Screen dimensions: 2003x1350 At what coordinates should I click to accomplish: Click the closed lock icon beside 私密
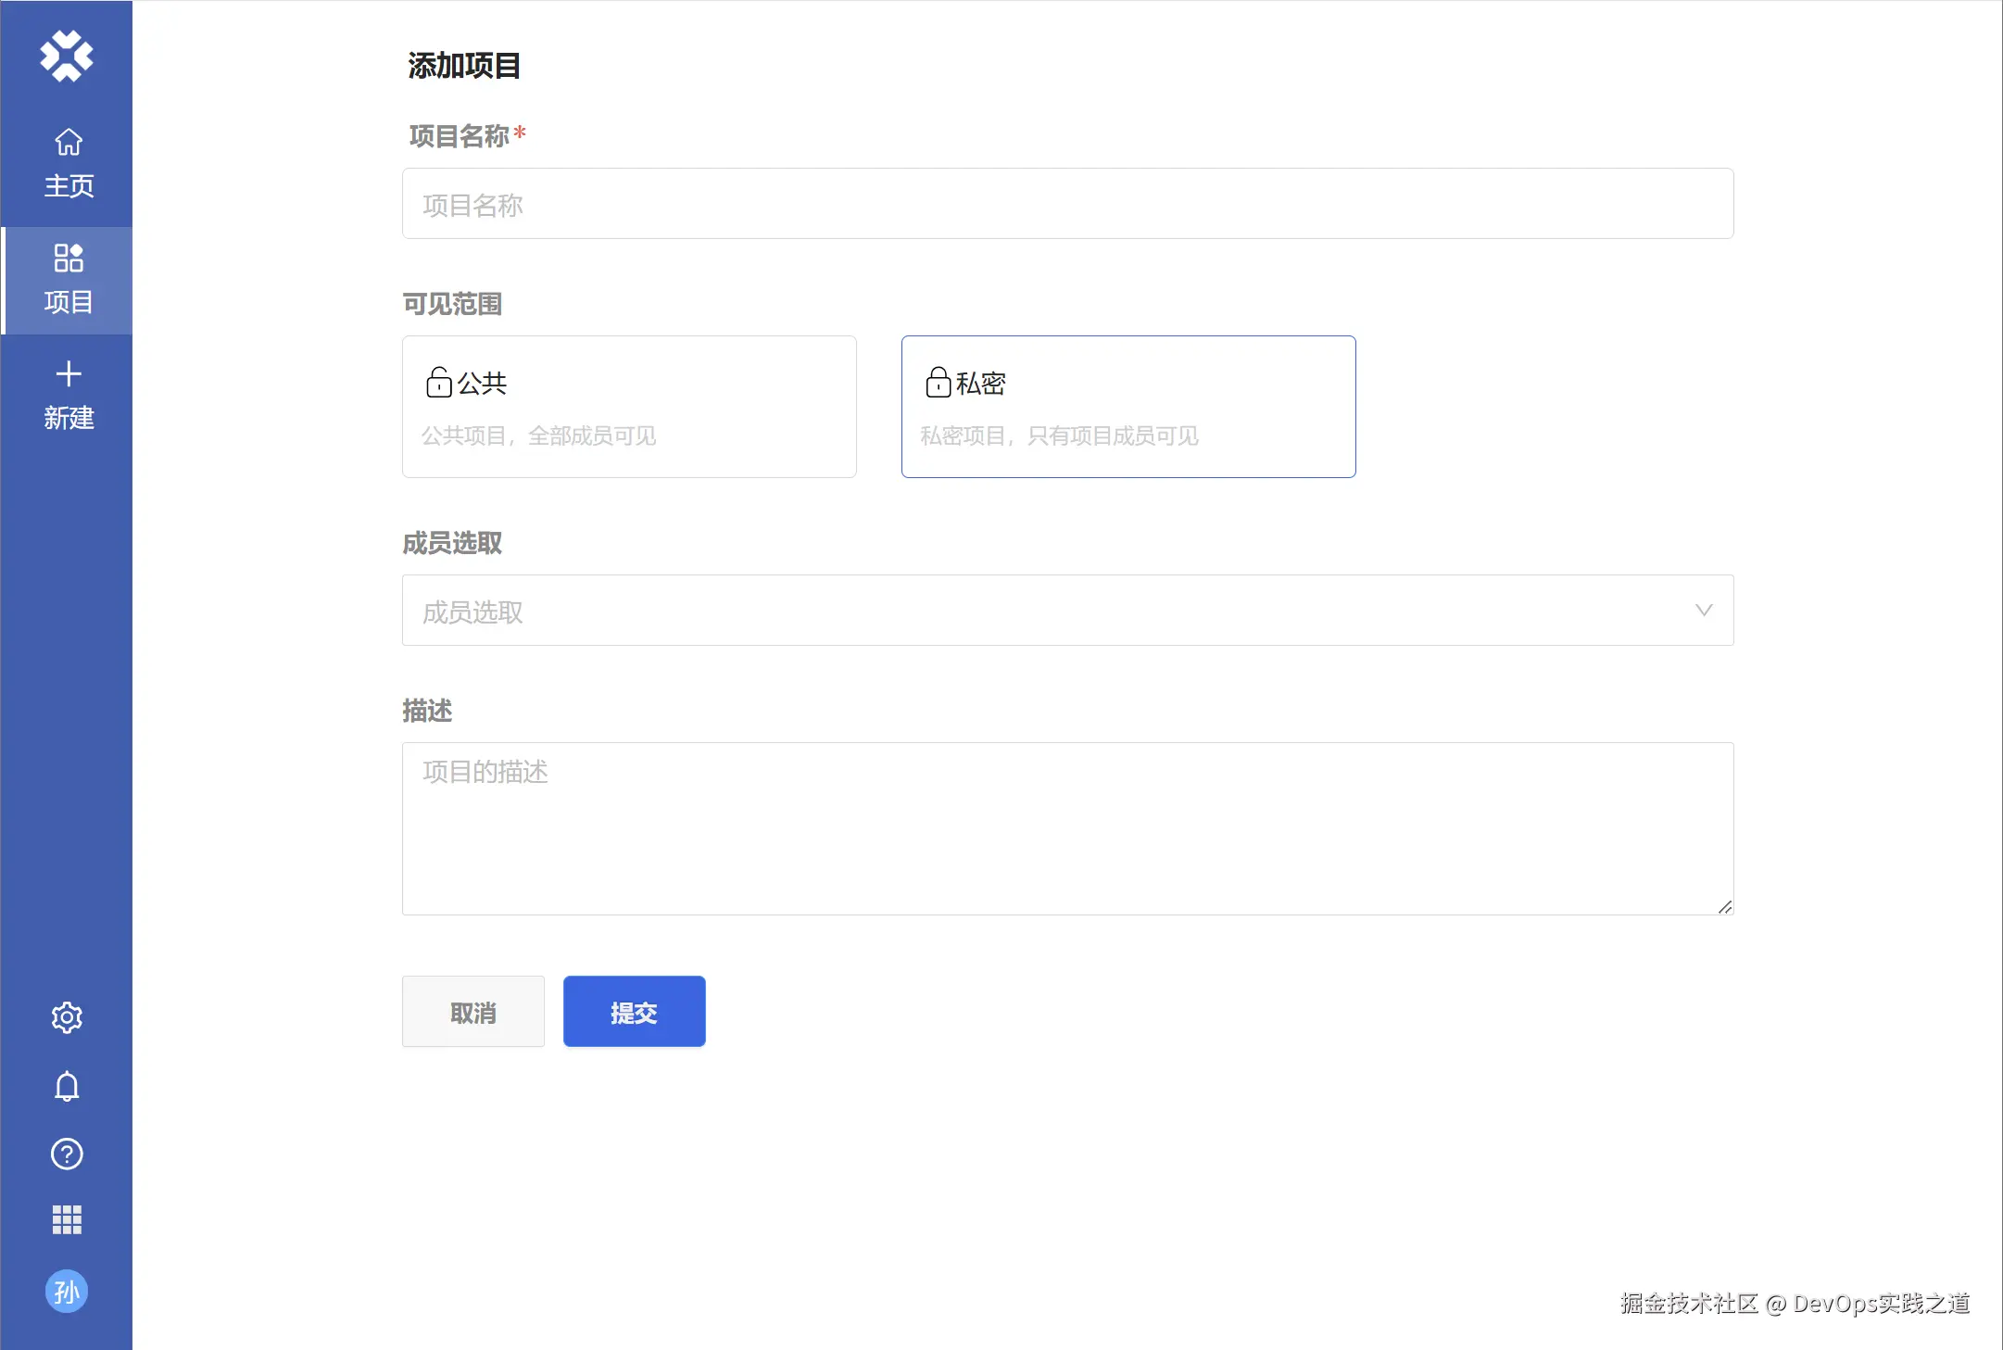click(938, 382)
